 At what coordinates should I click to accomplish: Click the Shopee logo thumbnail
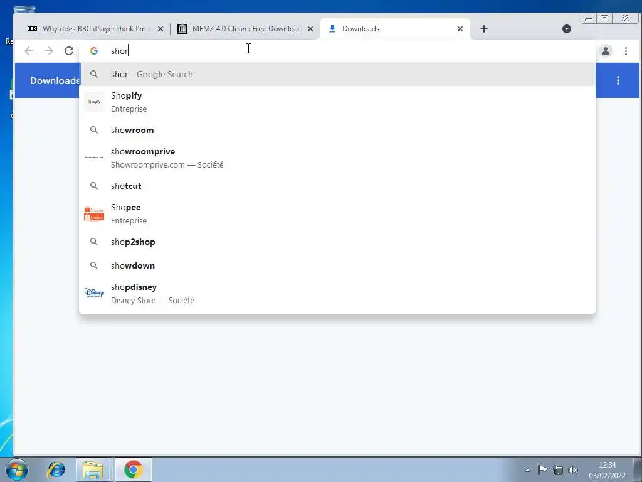click(94, 213)
